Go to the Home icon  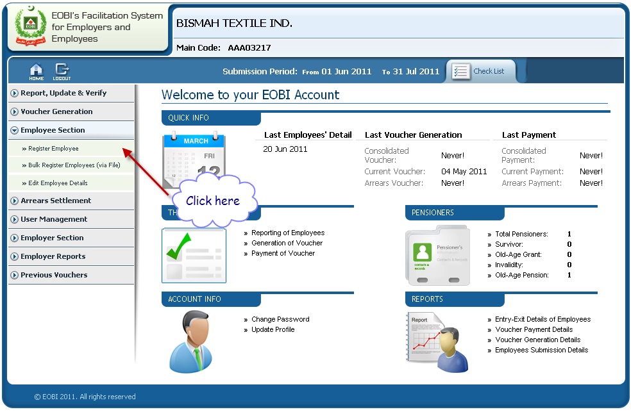point(36,72)
